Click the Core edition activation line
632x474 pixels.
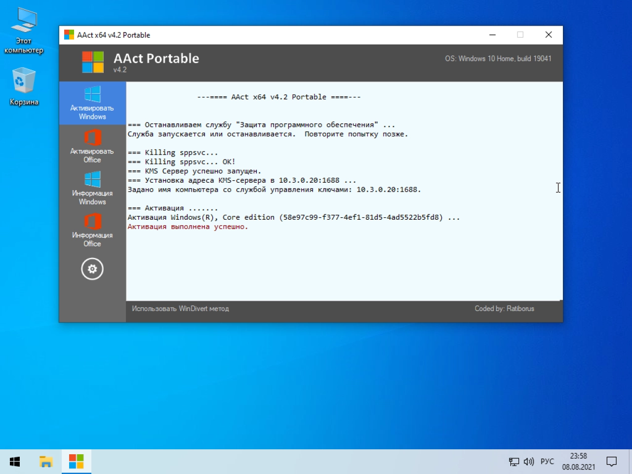pyautogui.click(x=293, y=217)
